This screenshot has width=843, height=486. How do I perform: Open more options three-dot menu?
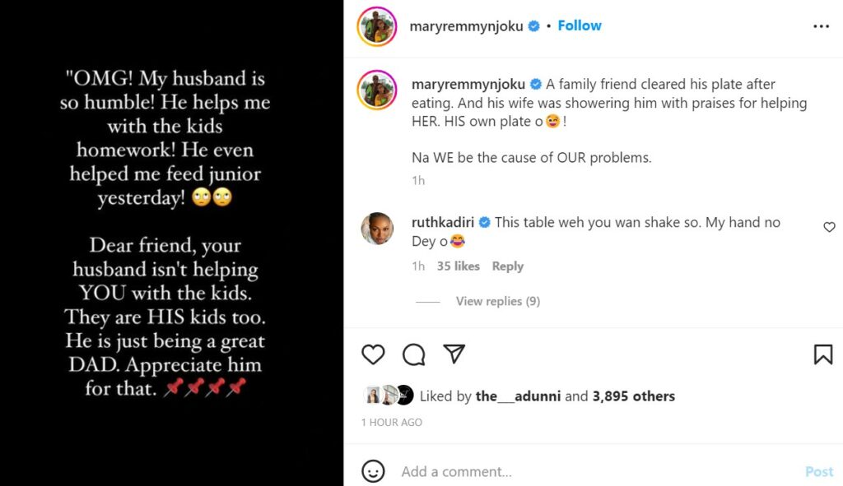[x=821, y=26]
